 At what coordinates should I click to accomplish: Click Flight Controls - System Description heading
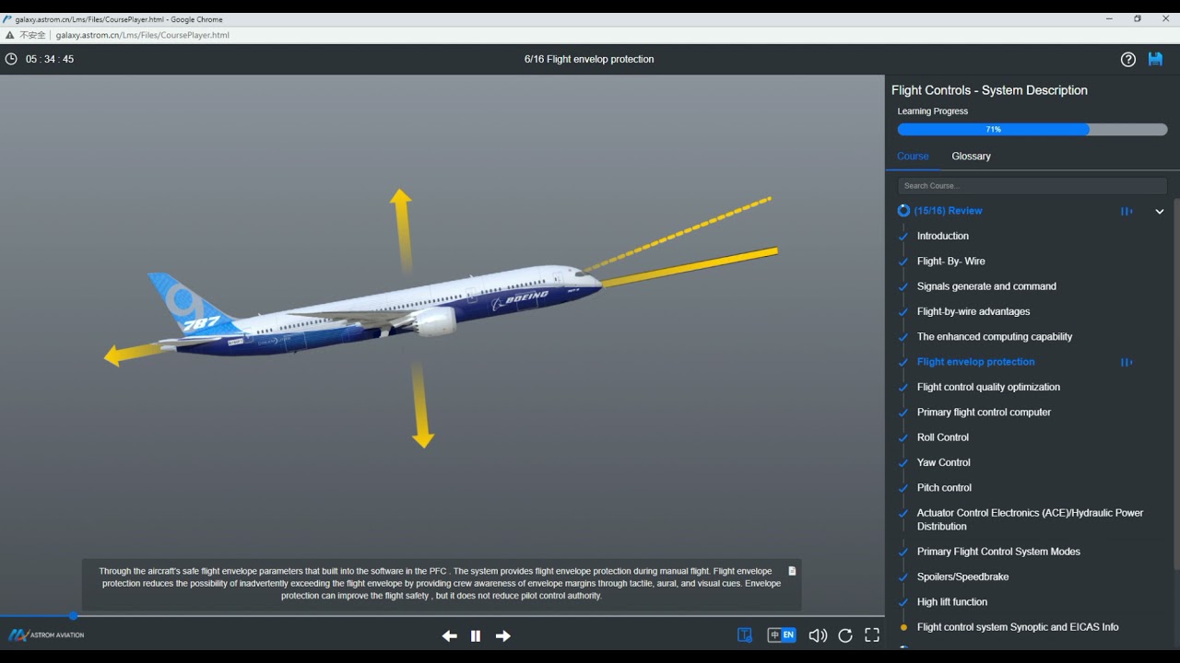(989, 90)
